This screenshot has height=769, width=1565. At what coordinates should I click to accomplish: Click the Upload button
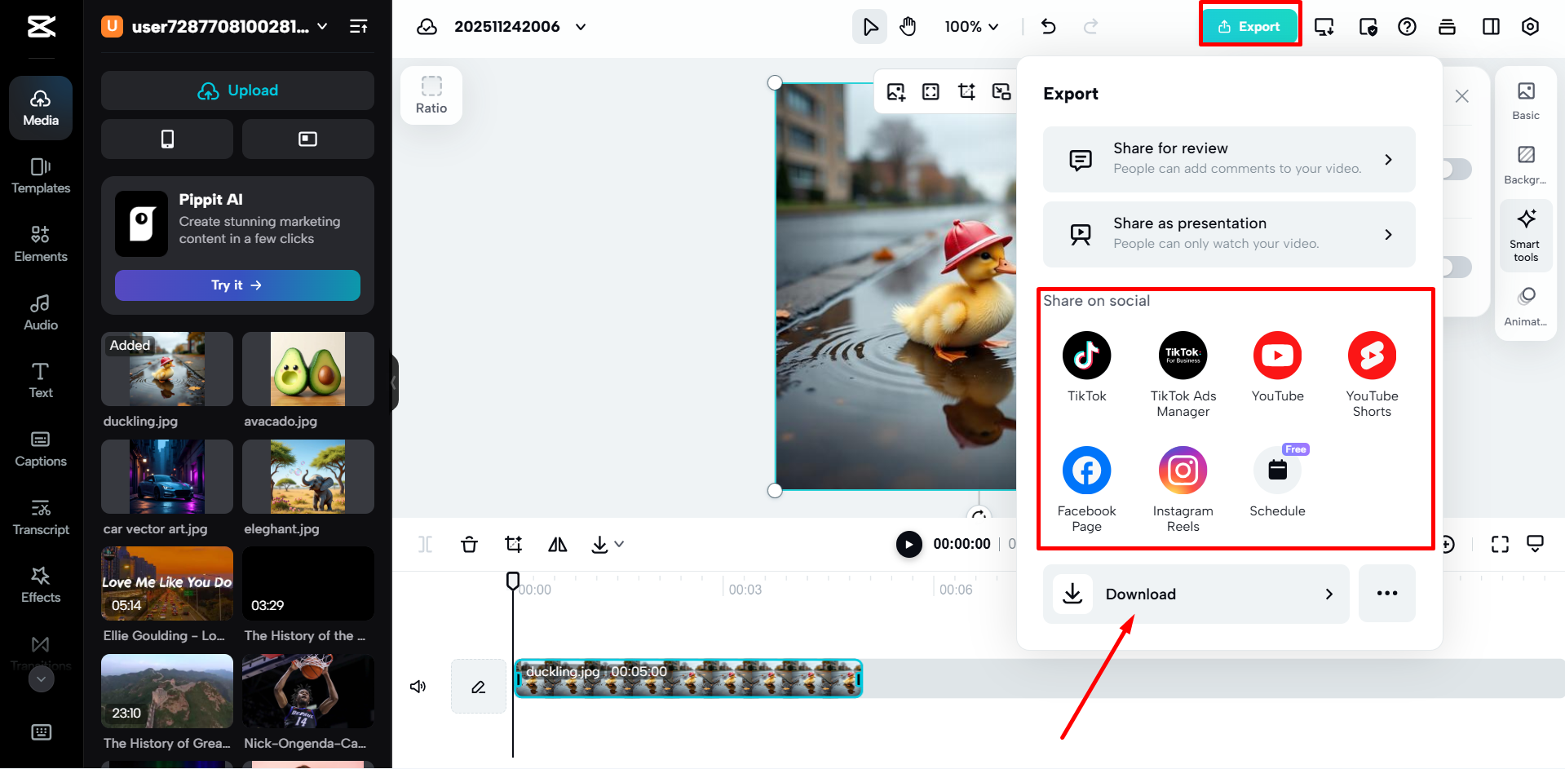[x=237, y=91]
